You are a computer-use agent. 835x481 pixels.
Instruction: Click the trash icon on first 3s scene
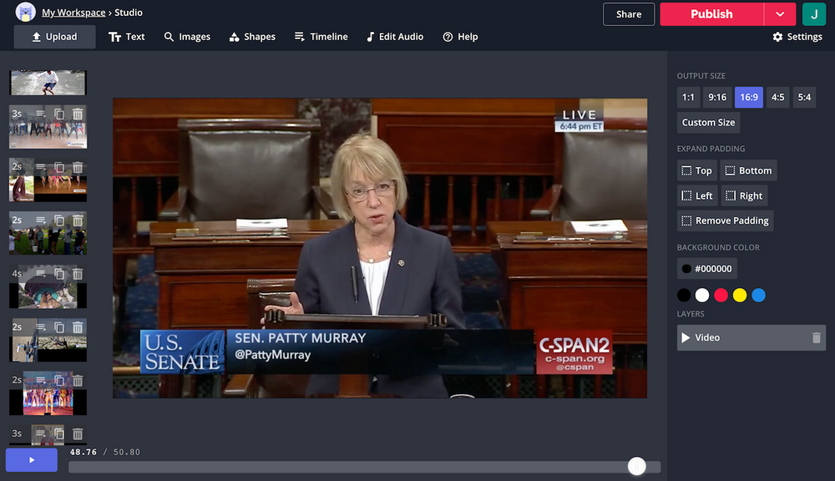click(x=78, y=114)
